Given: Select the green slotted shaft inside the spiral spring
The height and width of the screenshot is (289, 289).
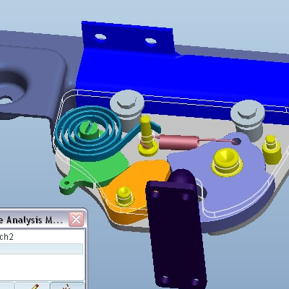Looking at the screenshot, I should click(90, 130).
